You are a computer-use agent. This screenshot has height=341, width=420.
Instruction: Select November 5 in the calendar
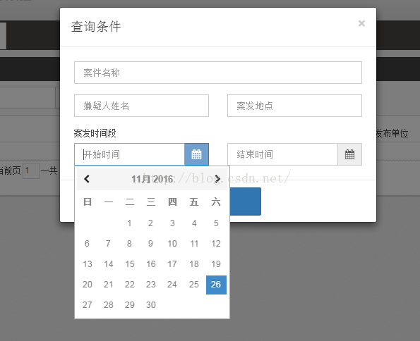pos(216,223)
